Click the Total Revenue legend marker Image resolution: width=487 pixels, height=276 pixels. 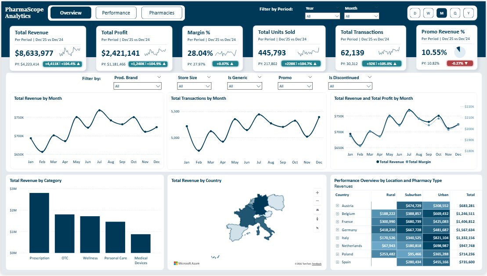pos(378,162)
